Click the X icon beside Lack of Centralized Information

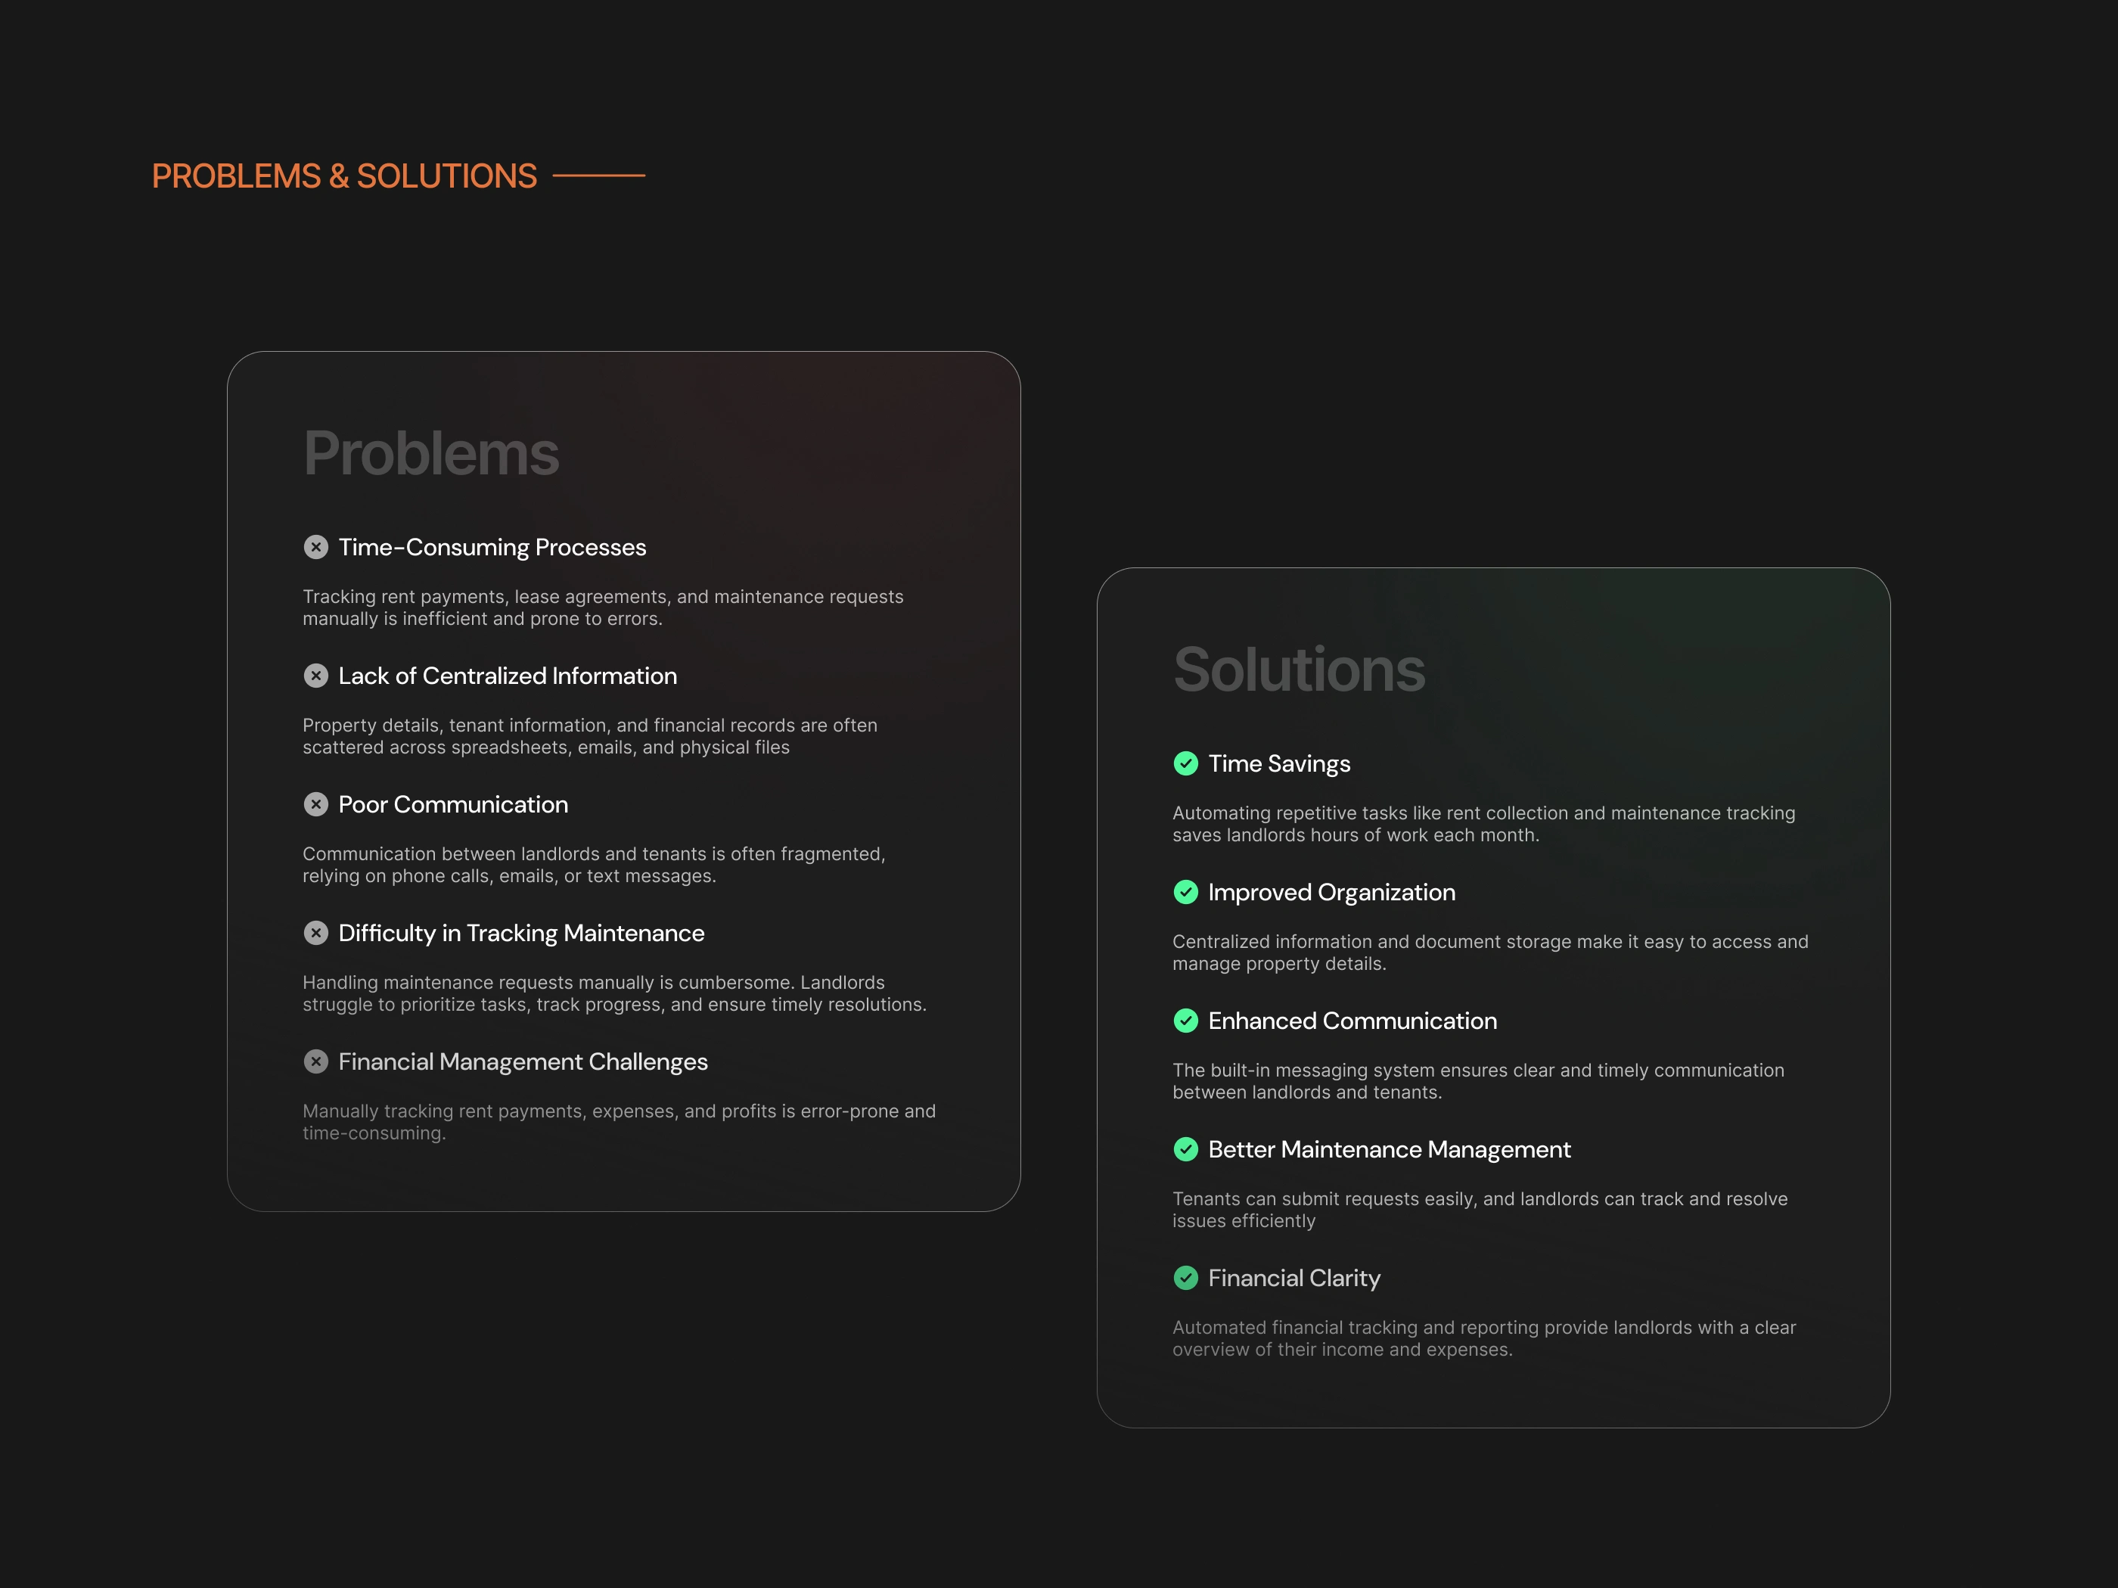click(x=316, y=676)
